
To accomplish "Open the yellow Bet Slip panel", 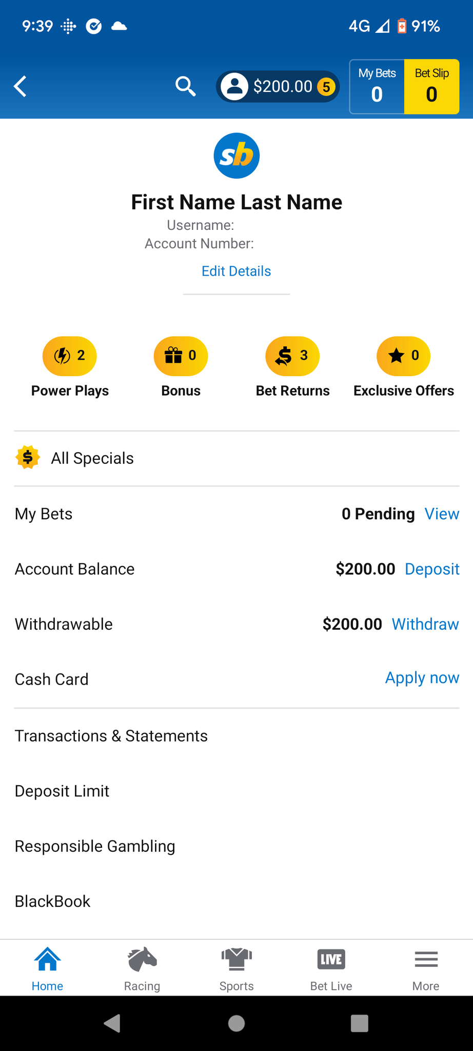I will (431, 86).
